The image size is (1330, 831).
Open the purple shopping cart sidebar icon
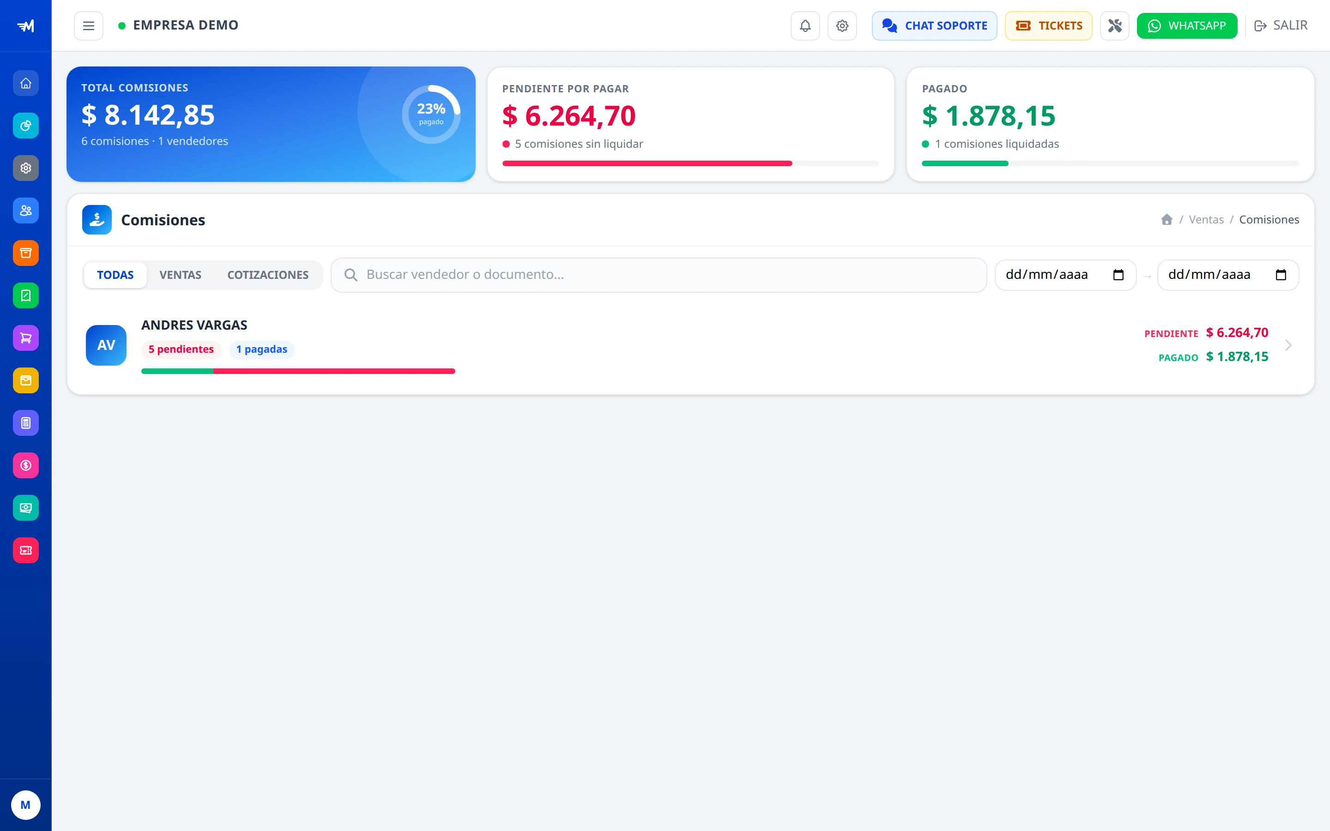click(x=26, y=338)
